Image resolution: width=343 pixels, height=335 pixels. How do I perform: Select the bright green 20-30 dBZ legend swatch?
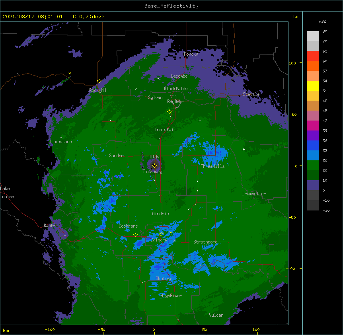point(313,166)
